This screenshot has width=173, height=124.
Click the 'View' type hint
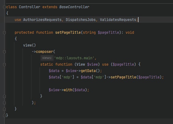point(81,64)
